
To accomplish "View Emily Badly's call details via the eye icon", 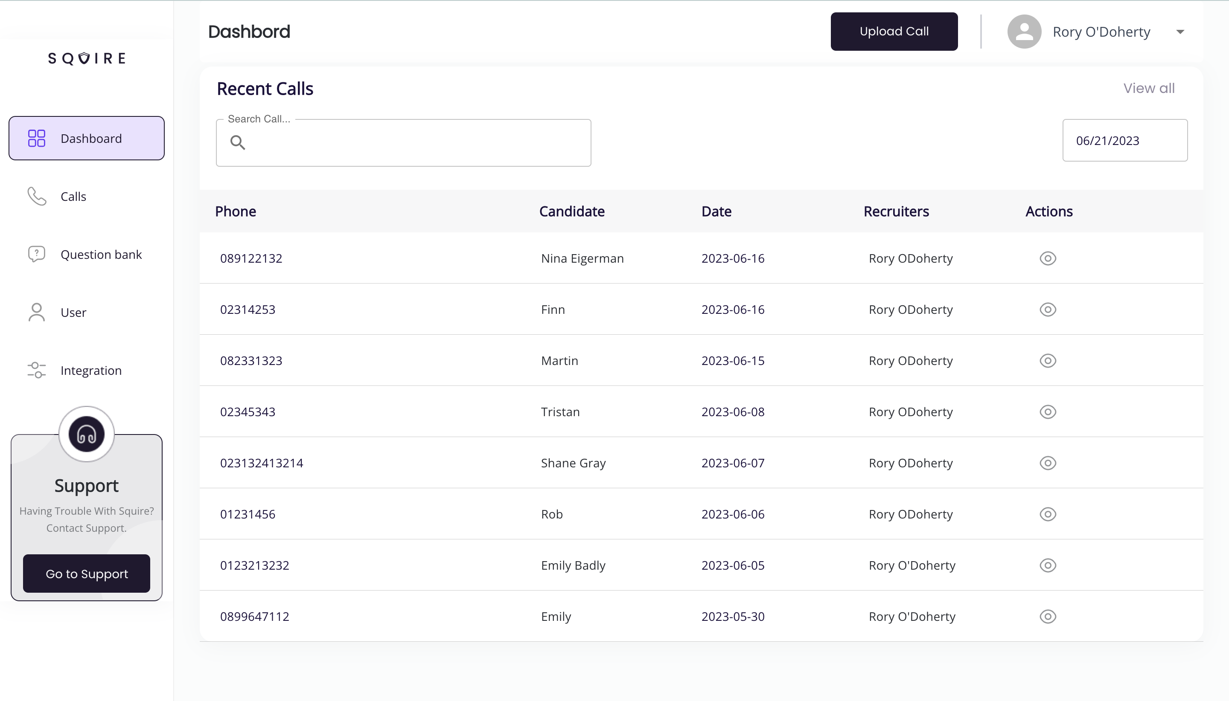I will click(1047, 565).
